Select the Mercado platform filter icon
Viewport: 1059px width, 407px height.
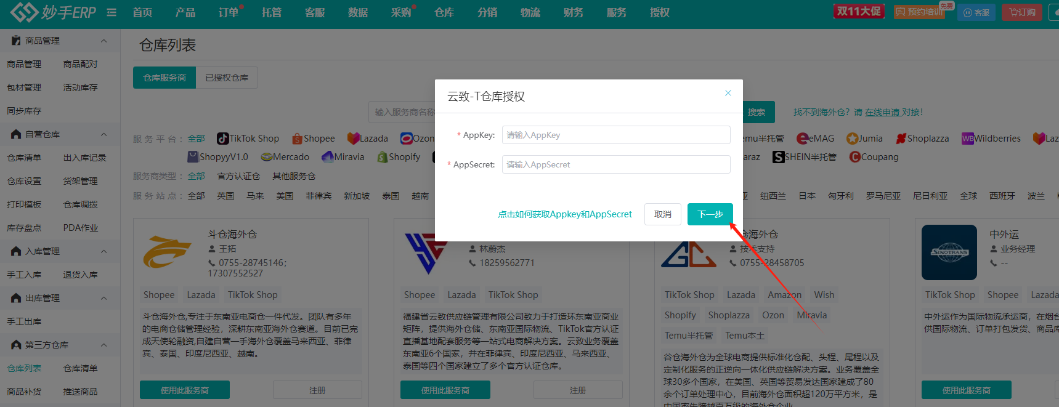pos(267,157)
